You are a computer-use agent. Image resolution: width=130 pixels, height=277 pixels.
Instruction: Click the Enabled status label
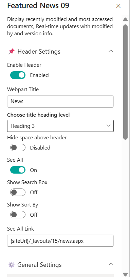(39, 75)
